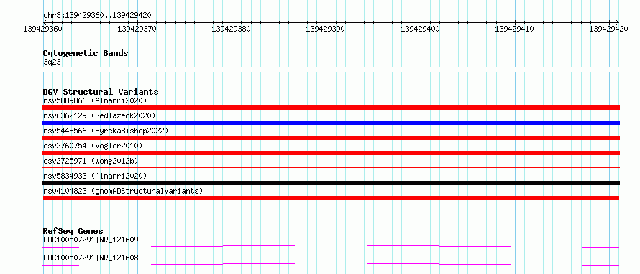This screenshot has width=640, height=274.
Task: Click ruler position 139429380
Action: (x=232, y=29)
